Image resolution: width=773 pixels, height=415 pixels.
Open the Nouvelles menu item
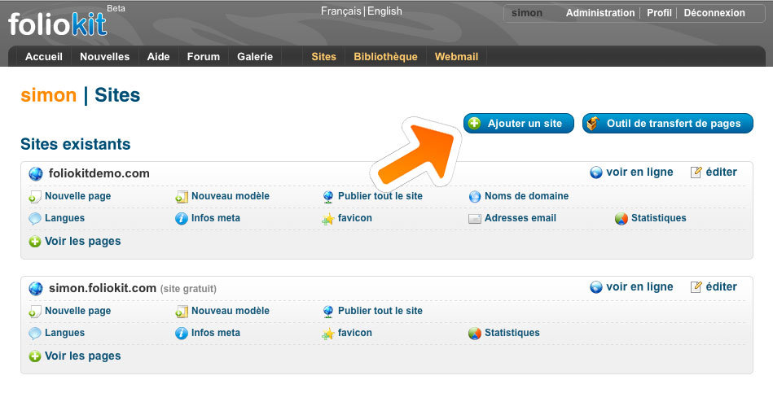pos(104,57)
